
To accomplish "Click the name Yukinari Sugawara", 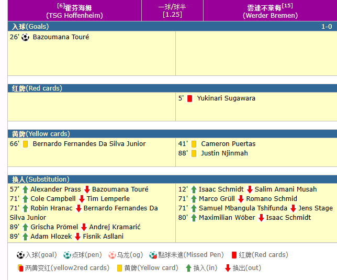I will [226, 98].
